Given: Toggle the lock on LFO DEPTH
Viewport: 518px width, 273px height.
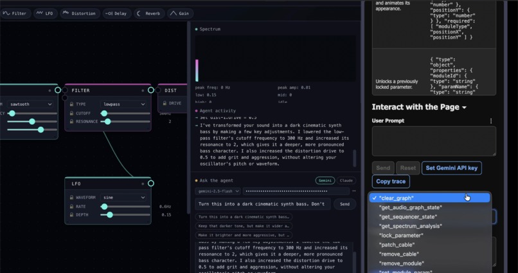Looking at the screenshot, I should tap(71, 215).
